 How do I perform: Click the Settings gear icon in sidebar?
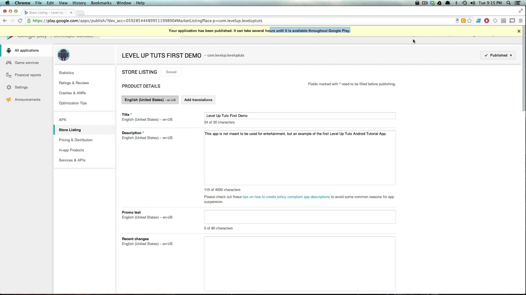[9, 87]
